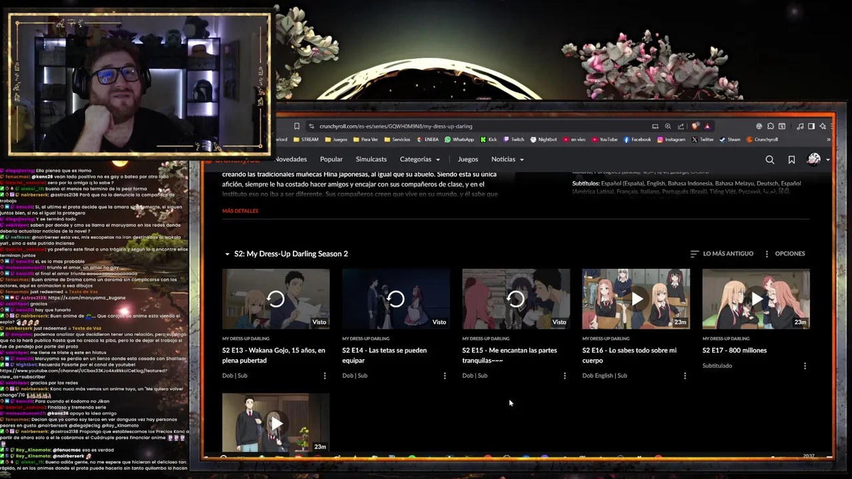Open WhatsApp bookmark
This screenshot has height=479, width=852.
click(459, 140)
